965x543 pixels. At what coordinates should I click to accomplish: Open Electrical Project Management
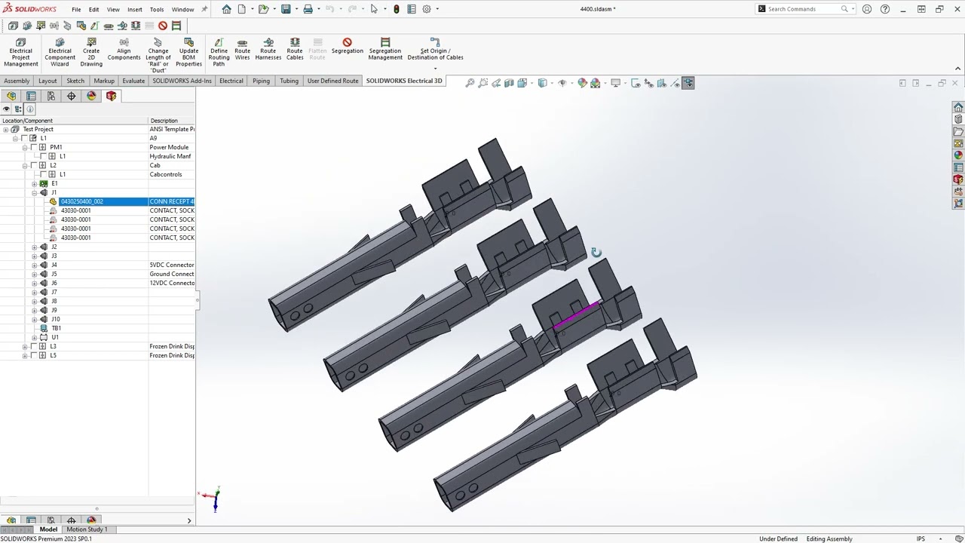(x=20, y=52)
